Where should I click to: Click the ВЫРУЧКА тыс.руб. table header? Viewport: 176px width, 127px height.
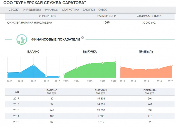point(101,92)
